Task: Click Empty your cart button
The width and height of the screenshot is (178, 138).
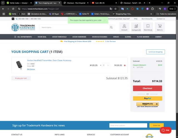Action: 21,78
